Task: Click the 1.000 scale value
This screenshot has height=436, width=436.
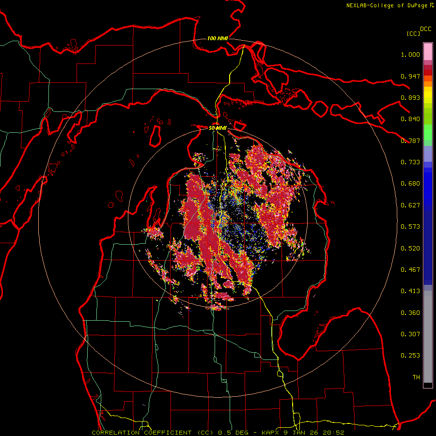Action: tap(410, 54)
